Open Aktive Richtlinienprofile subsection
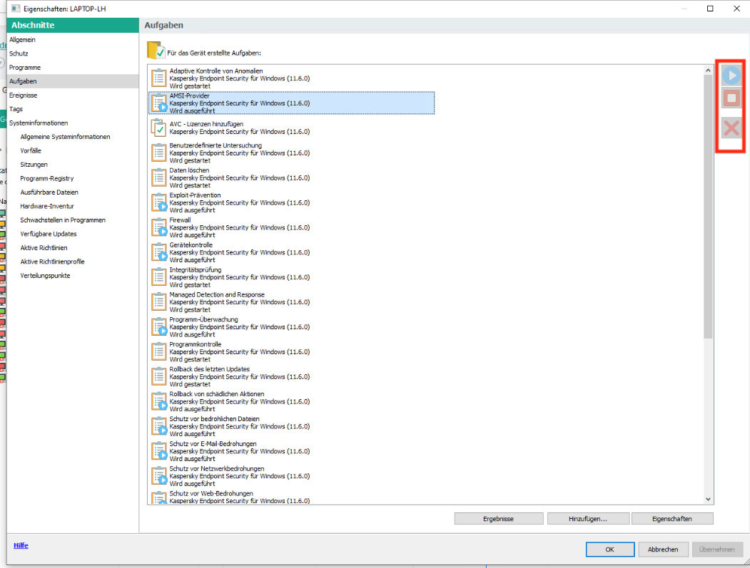Image resolution: width=750 pixels, height=568 pixels. click(x=52, y=262)
